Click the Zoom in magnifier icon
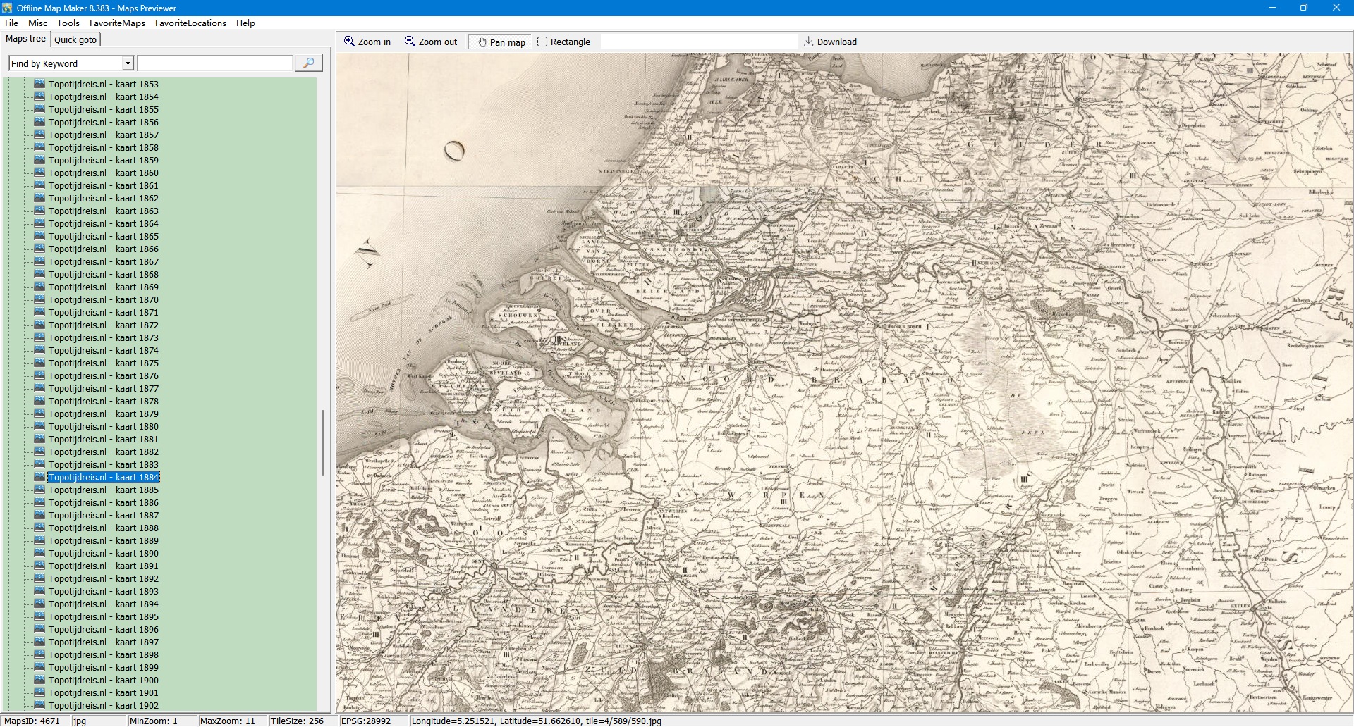 [x=349, y=42]
